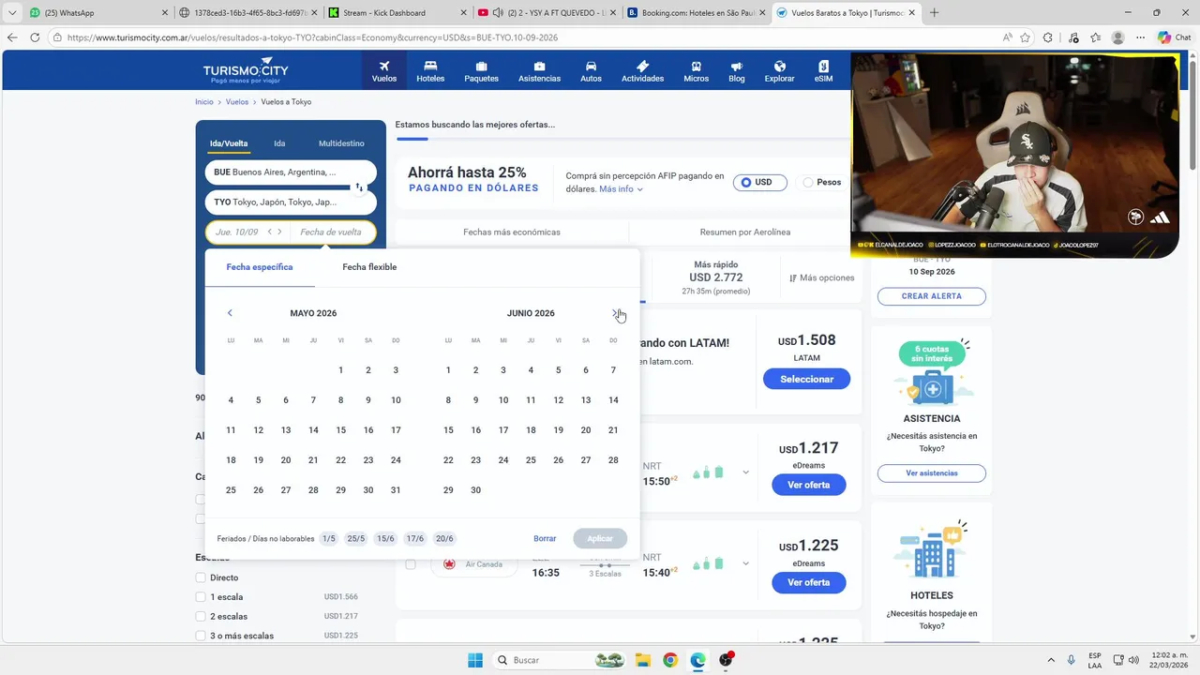Image resolution: width=1200 pixels, height=675 pixels.
Task: Expand eDreams 15:50 flight details chevron
Action: pyautogui.click(x=746, y=472)
